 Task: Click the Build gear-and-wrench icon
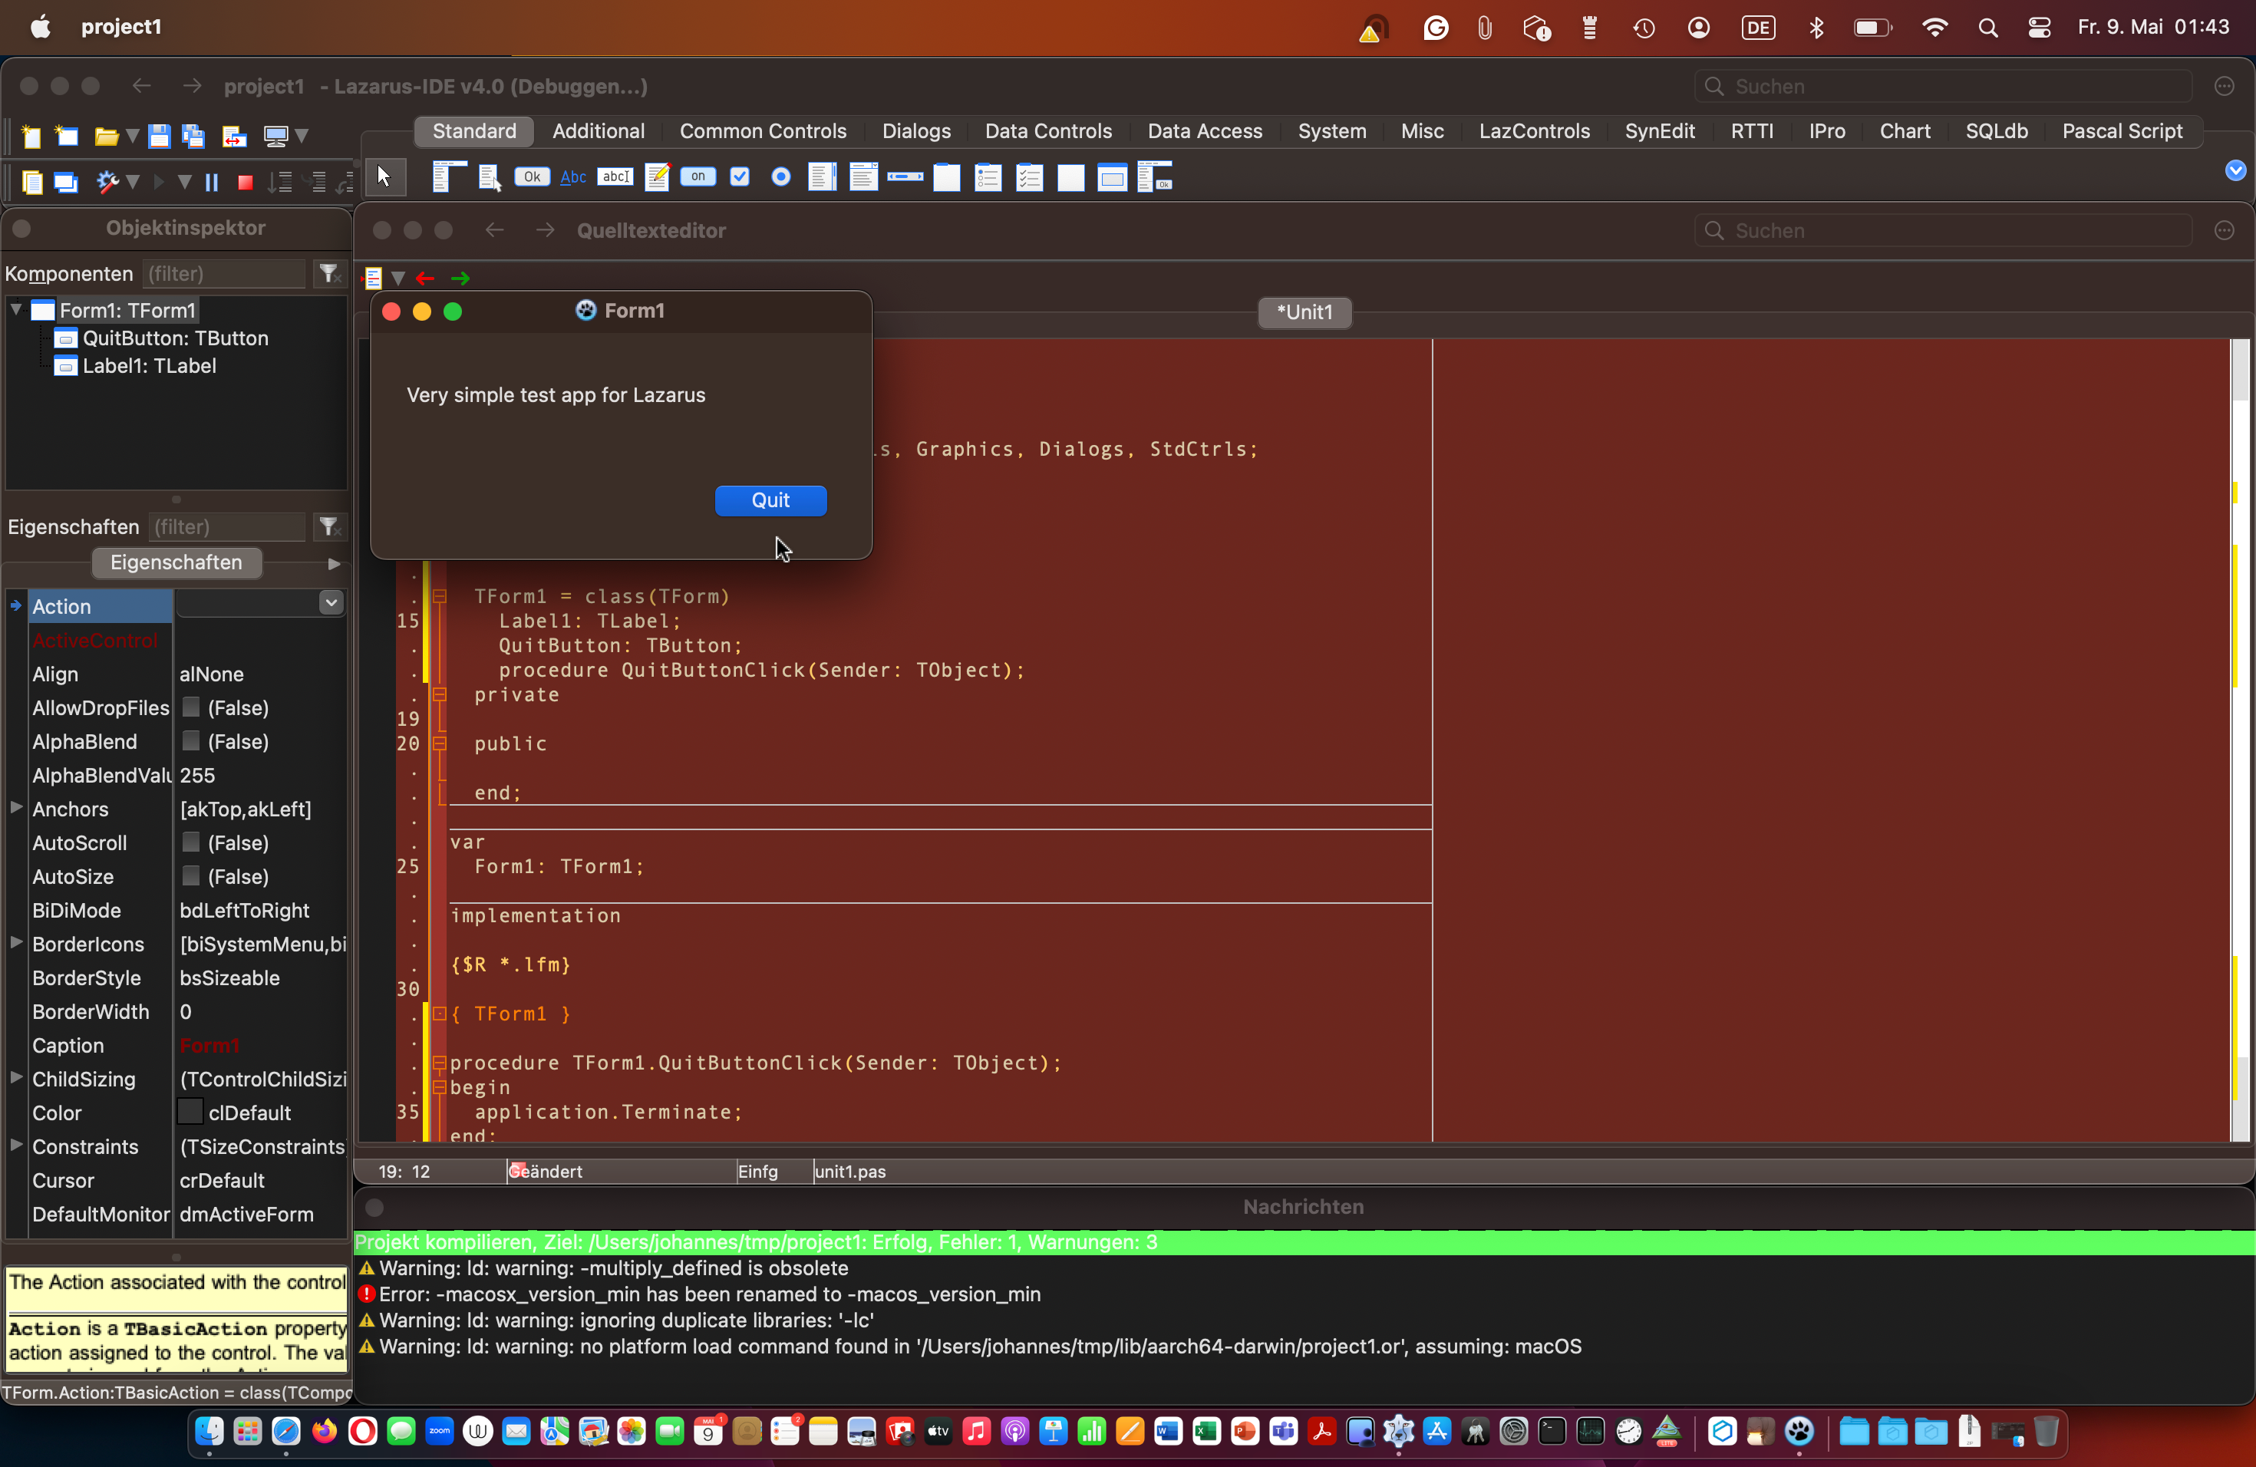tap(107, 181)
